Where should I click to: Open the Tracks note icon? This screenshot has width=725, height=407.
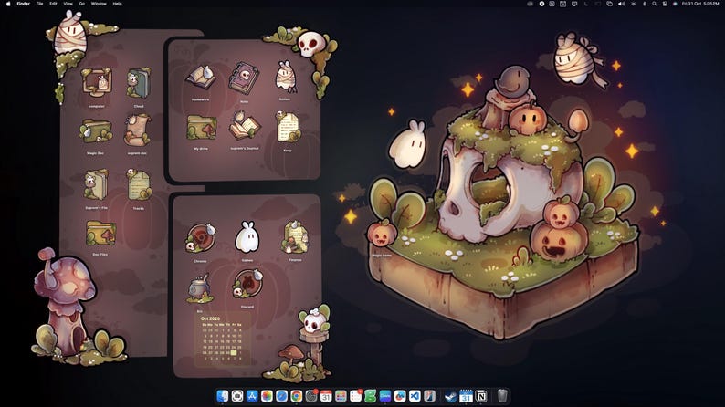click(138, 184)
